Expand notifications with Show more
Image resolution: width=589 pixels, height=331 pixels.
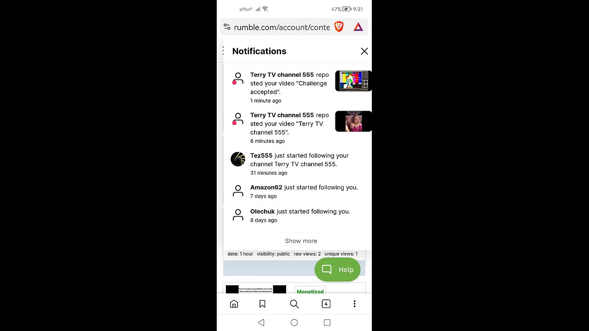pyautogui.click(x=301, y=241)
